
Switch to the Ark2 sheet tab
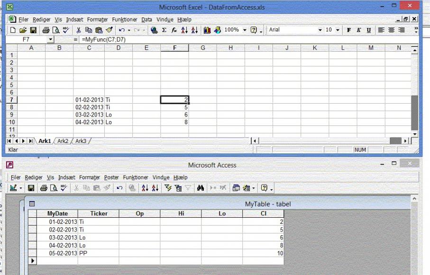pyautogui.click(x=63, y=141)
